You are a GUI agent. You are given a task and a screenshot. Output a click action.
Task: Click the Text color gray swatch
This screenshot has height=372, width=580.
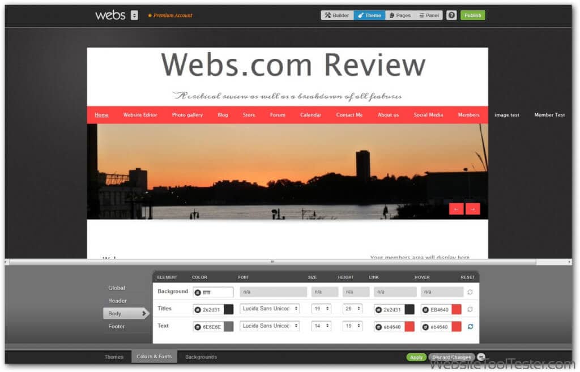229,327
